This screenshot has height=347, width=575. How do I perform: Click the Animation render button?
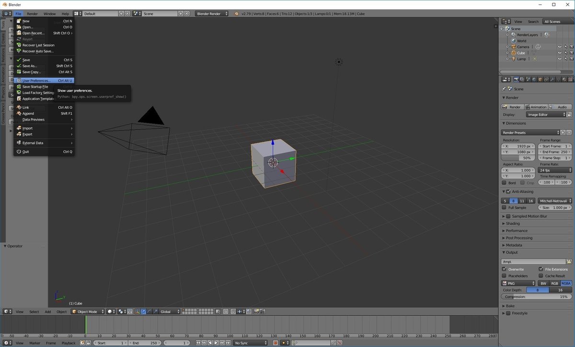point(536,107)
